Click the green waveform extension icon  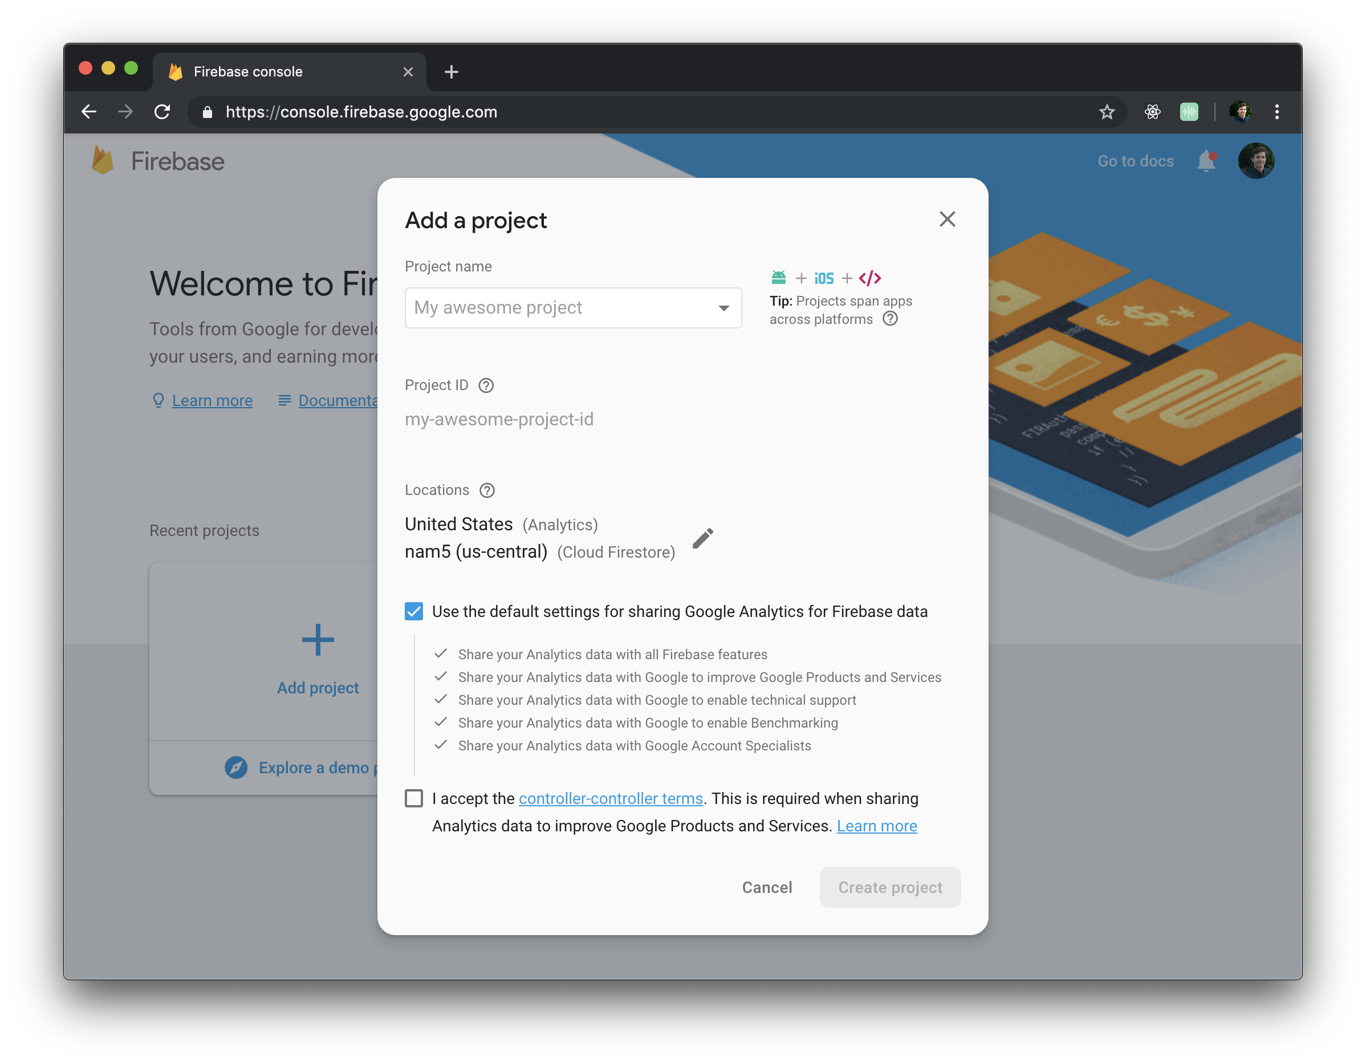[x=1188, y=112]
